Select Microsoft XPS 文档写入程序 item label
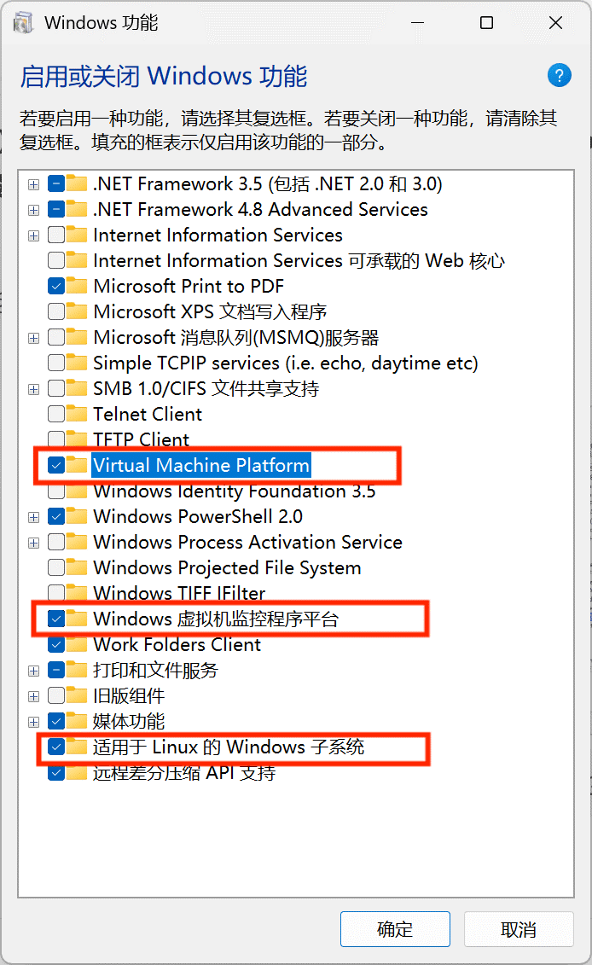Image resolution: width=592 pixels, height=965 pixels. click(210, 311)
